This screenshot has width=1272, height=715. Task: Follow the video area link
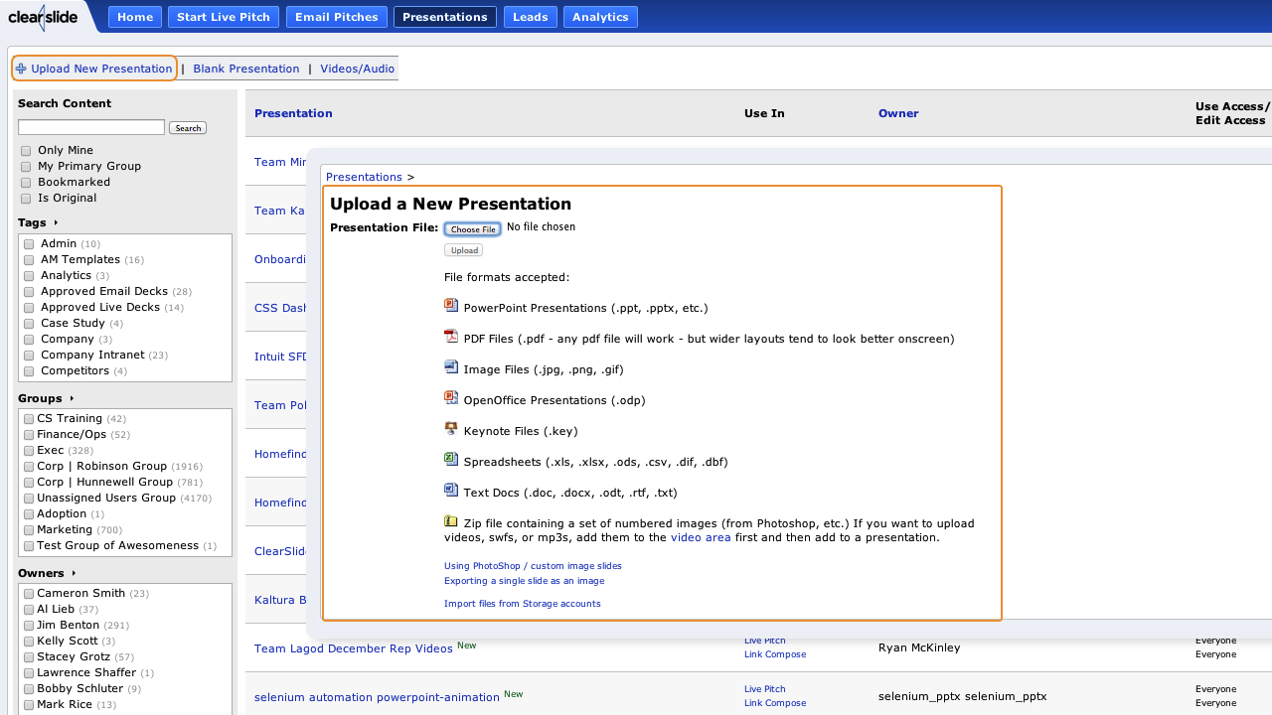tap(701, 537)
